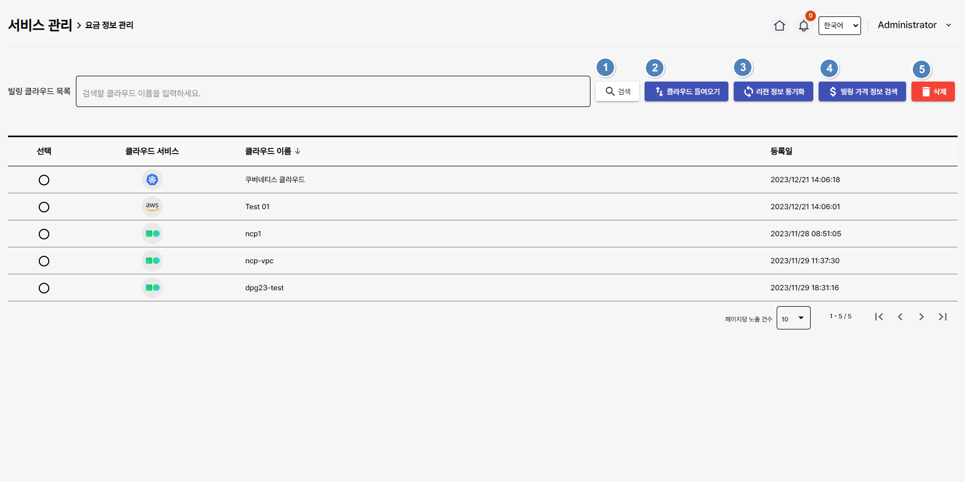Image resolution: width=965 pixels, height=482 pixels.
Task: Select the radio button for dpg23-test
Action: (x=44, y=288)
